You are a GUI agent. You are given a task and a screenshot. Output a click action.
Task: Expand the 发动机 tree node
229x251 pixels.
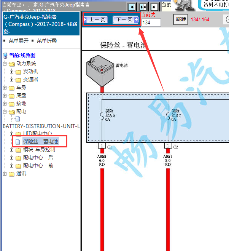(x=11, y=72)
